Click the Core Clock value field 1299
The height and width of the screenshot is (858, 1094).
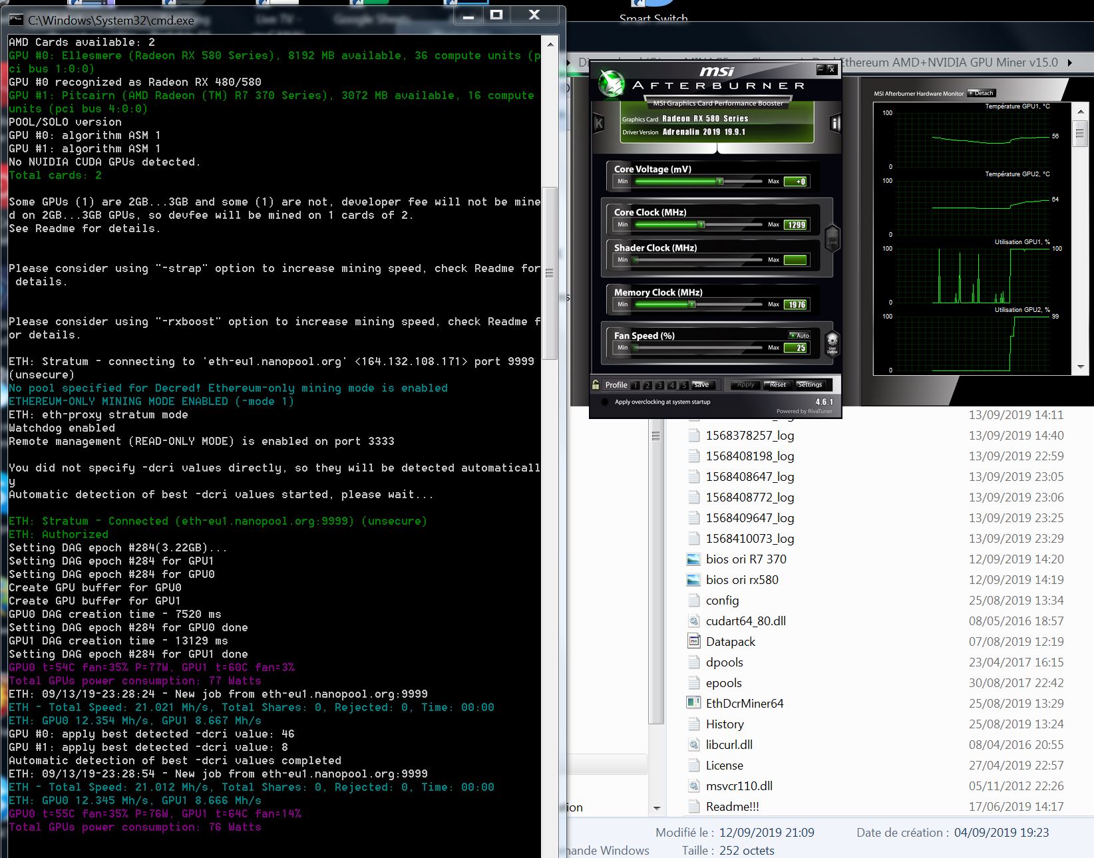pos(796,225)
